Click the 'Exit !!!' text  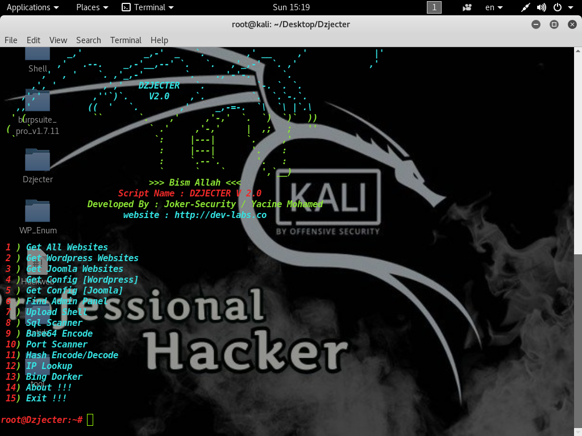46,398
